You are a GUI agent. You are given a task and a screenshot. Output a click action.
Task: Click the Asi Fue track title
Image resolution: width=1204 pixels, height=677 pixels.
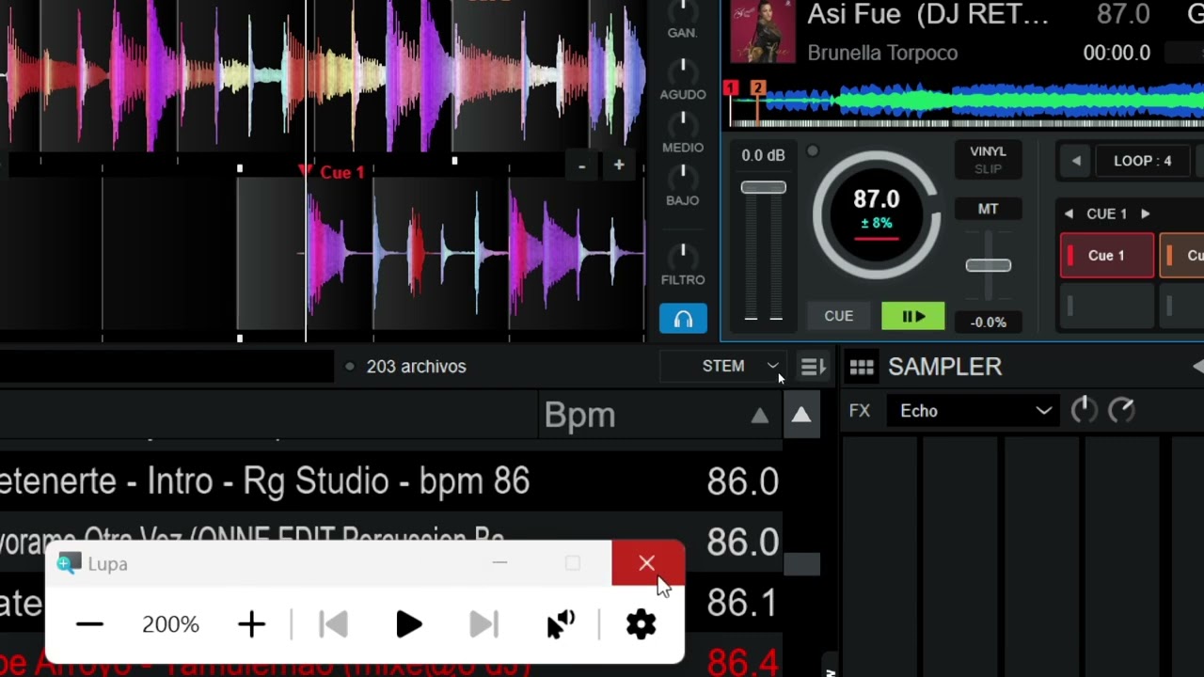pyautogui.click(x=927, y=14)
